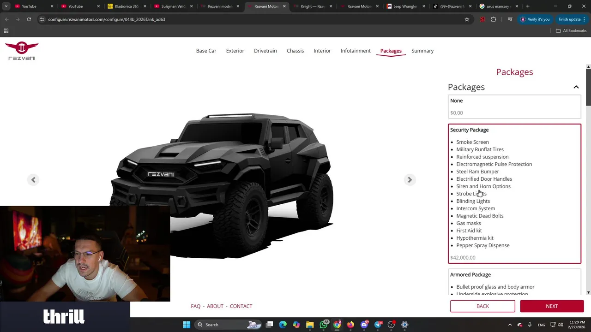Screen dimensions: 591x332
Task: Open WhatsApp from taskbar
Action: [324, 325]
